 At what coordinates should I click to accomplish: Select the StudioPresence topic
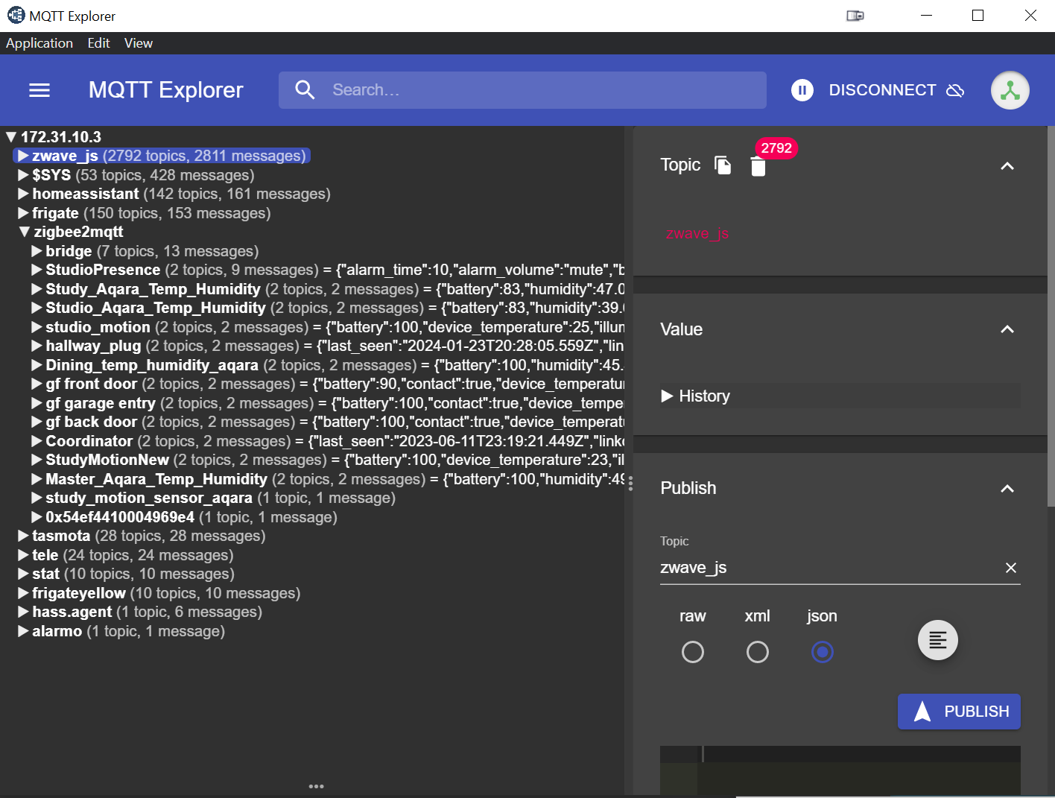click(103, 270)
